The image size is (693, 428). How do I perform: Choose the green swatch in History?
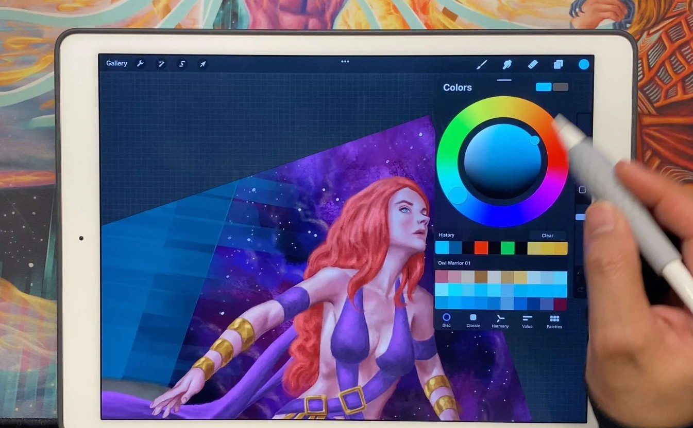tap(508, 248)
